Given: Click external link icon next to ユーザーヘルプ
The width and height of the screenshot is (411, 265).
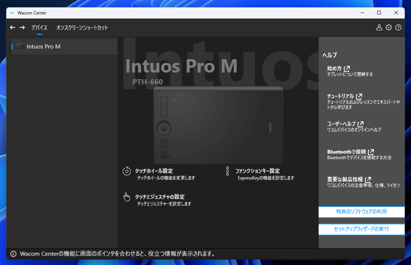Looking at the screenshot, I should pos(361,124).
